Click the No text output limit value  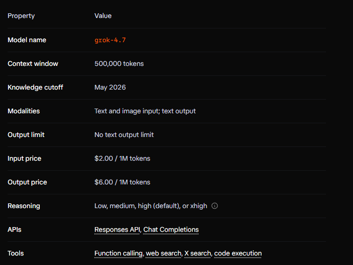[124, 135]
